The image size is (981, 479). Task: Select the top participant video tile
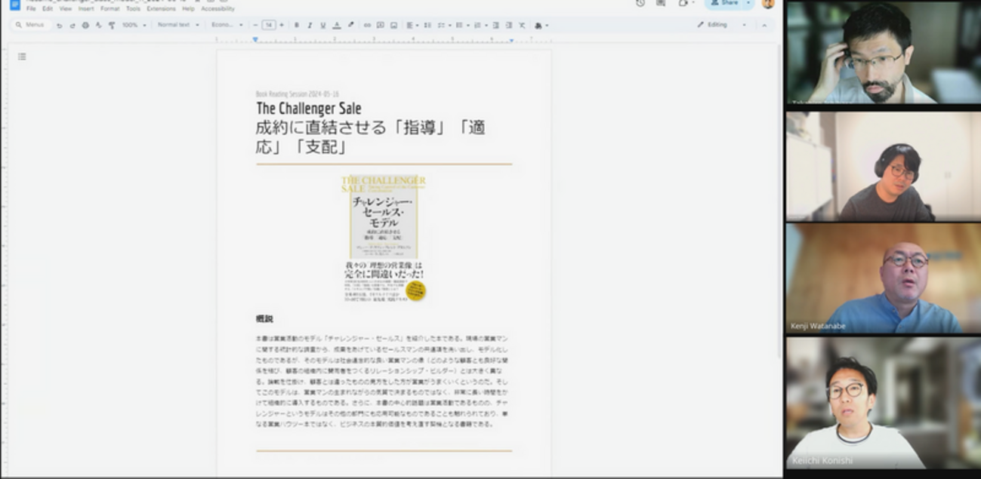pyautogui.click(x=884, y=52)
